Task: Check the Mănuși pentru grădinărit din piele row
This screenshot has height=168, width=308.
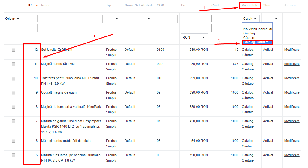Action: pos(14,141)
